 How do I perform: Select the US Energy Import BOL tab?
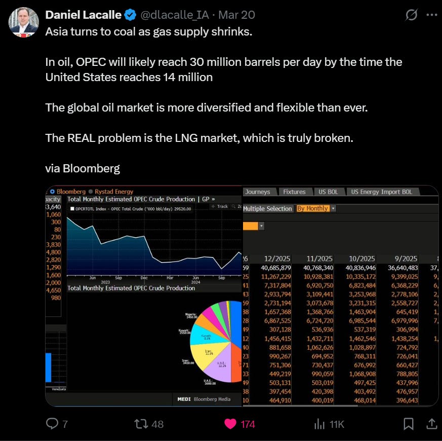pyautogui.click(x=382, y=192)
